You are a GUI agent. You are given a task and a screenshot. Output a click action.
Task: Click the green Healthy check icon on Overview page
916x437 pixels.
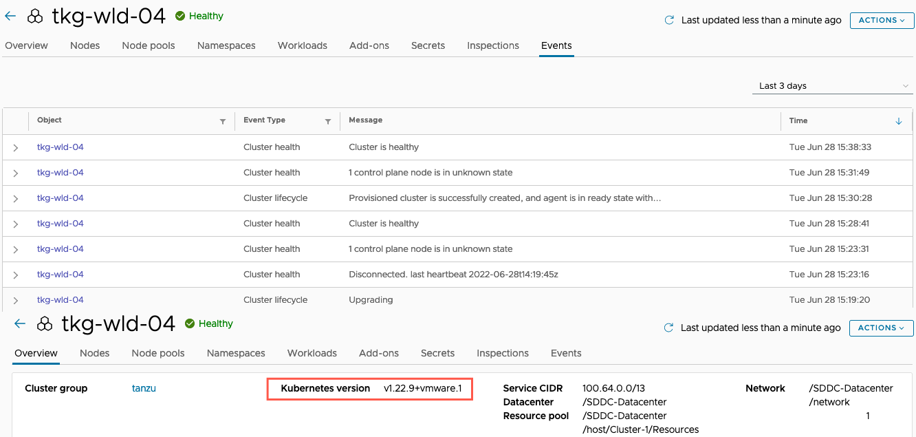click(190, 323)
